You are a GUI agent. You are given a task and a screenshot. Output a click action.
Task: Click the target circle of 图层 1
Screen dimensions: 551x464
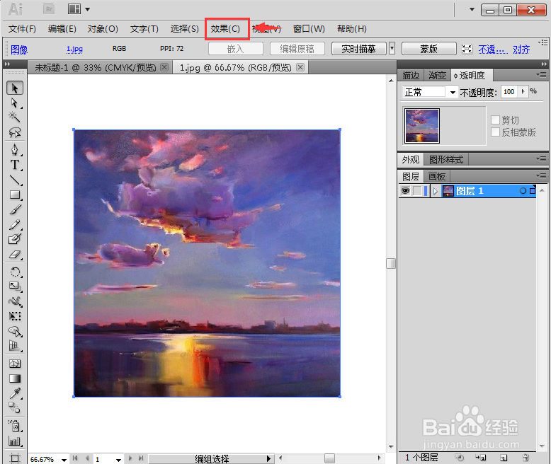pos(523,190)
